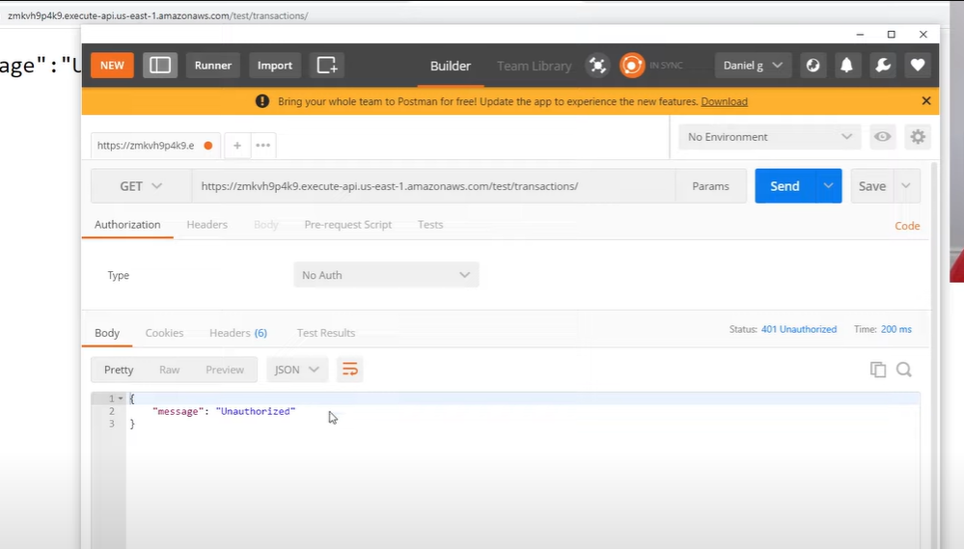This screenshot has width=964, height=549.
Task: Click the disabled Body request tab
Action: [x=265, y=225]
